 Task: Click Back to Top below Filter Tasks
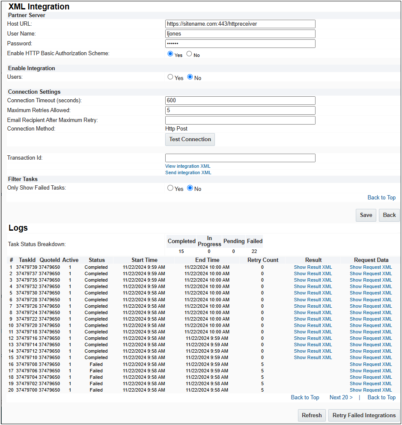pyautogui.click(x=381, y=197)
